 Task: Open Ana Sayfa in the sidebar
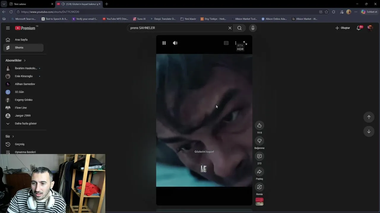(x=23, y=40)
